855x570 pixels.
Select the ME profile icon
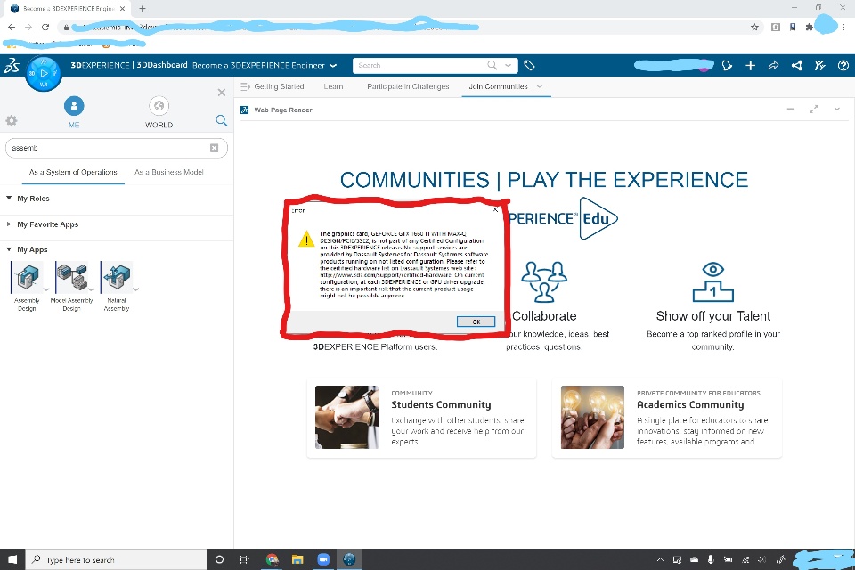[74, 106]
